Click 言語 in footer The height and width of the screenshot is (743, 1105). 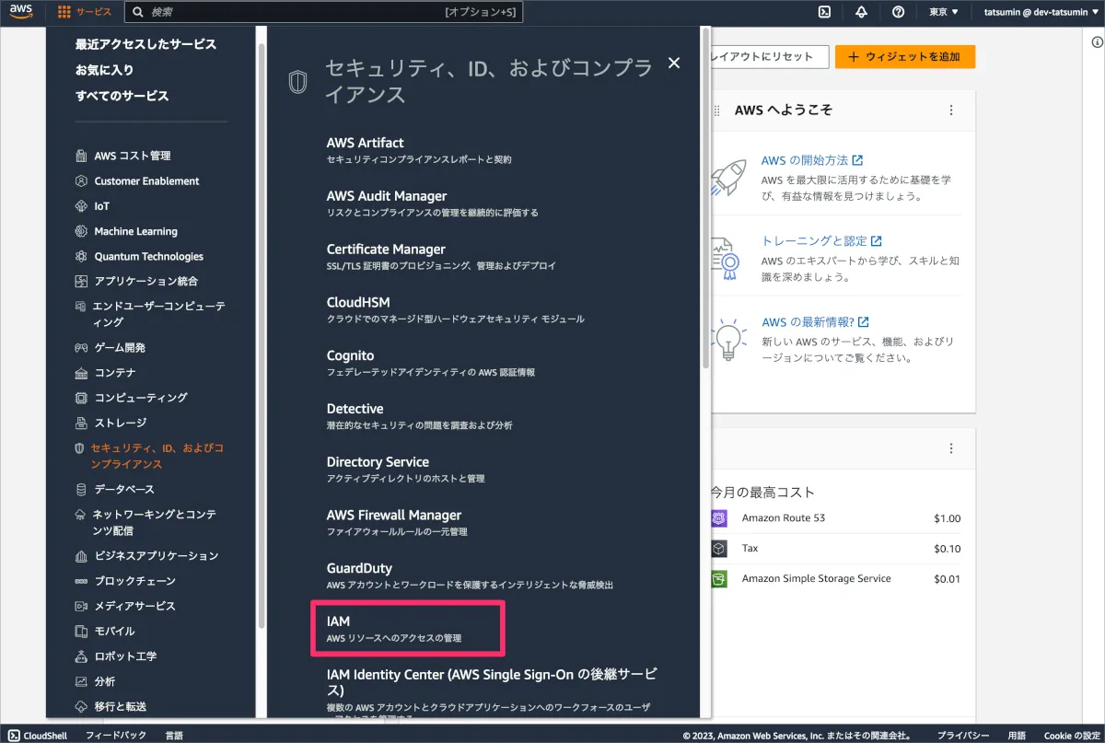click(174, 736)
